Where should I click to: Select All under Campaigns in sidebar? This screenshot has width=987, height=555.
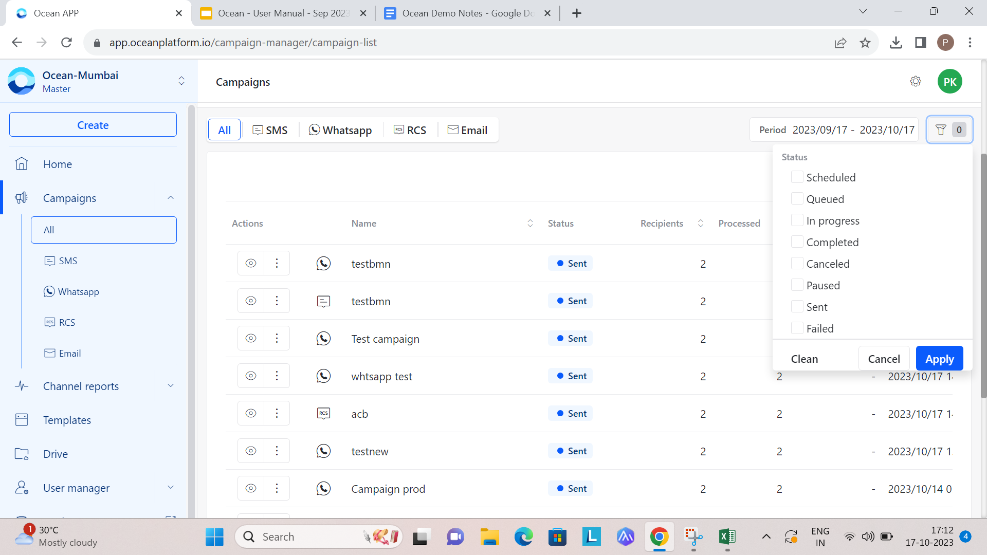pos(104,230)
